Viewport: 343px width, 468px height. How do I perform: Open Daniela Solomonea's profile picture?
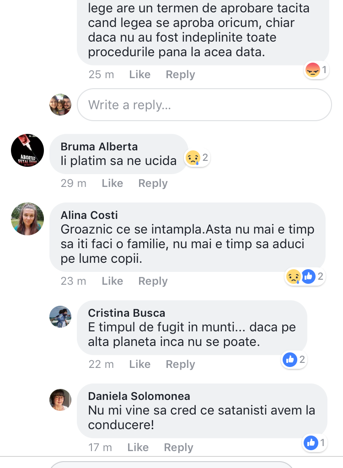[60, 399]
